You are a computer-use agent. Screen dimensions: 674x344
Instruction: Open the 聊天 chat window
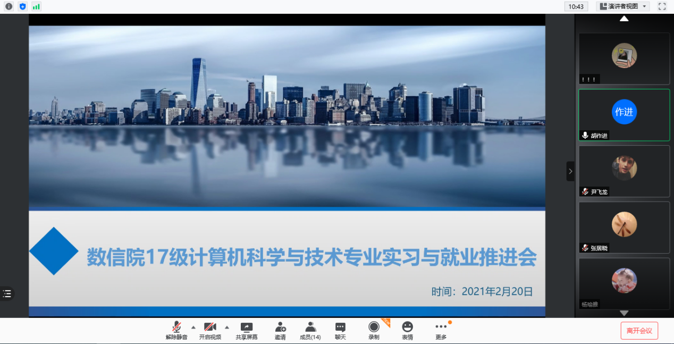pyautogui.click(x=340, y=330)
